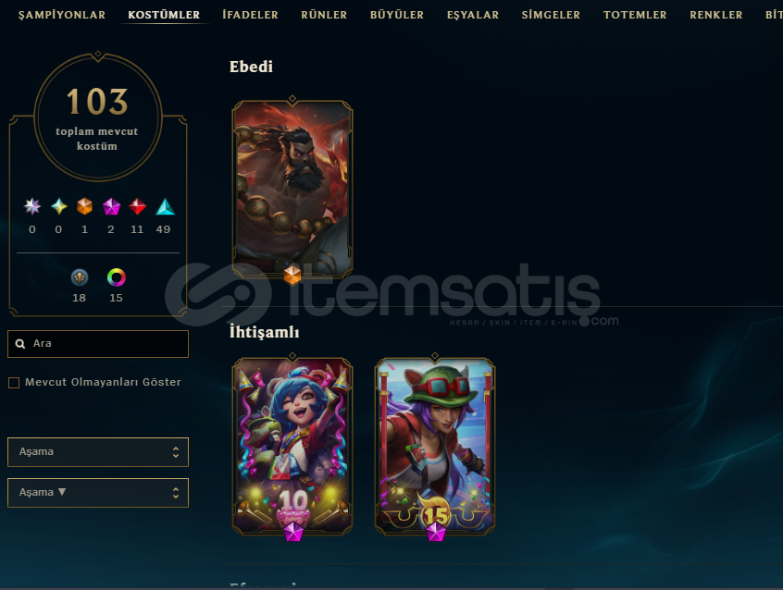Enable the Mevcut Olmayanları Göster checkbox
The width and height of the screenshot is (783, 590).
point(14,383)
